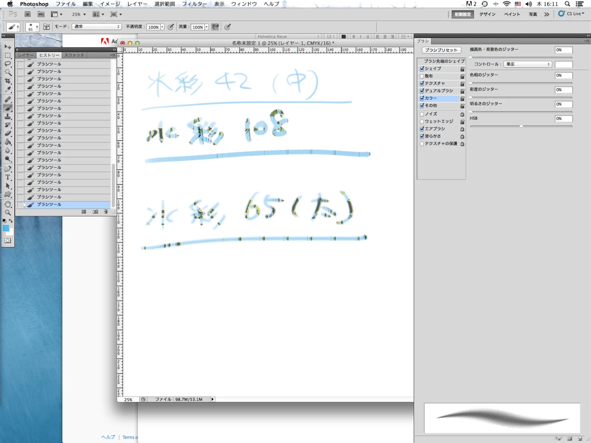591x443 pixels.
Task: Open the イメージ menu
Action: [x=110, y=4]
